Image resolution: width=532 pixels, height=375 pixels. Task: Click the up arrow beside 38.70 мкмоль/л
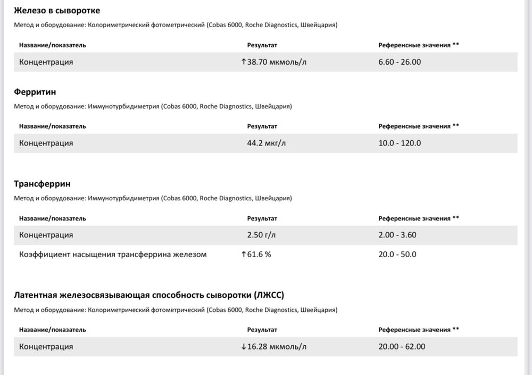[x=244, y=62]
